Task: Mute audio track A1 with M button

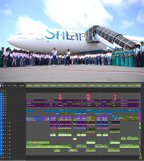Action: point(6,123)
